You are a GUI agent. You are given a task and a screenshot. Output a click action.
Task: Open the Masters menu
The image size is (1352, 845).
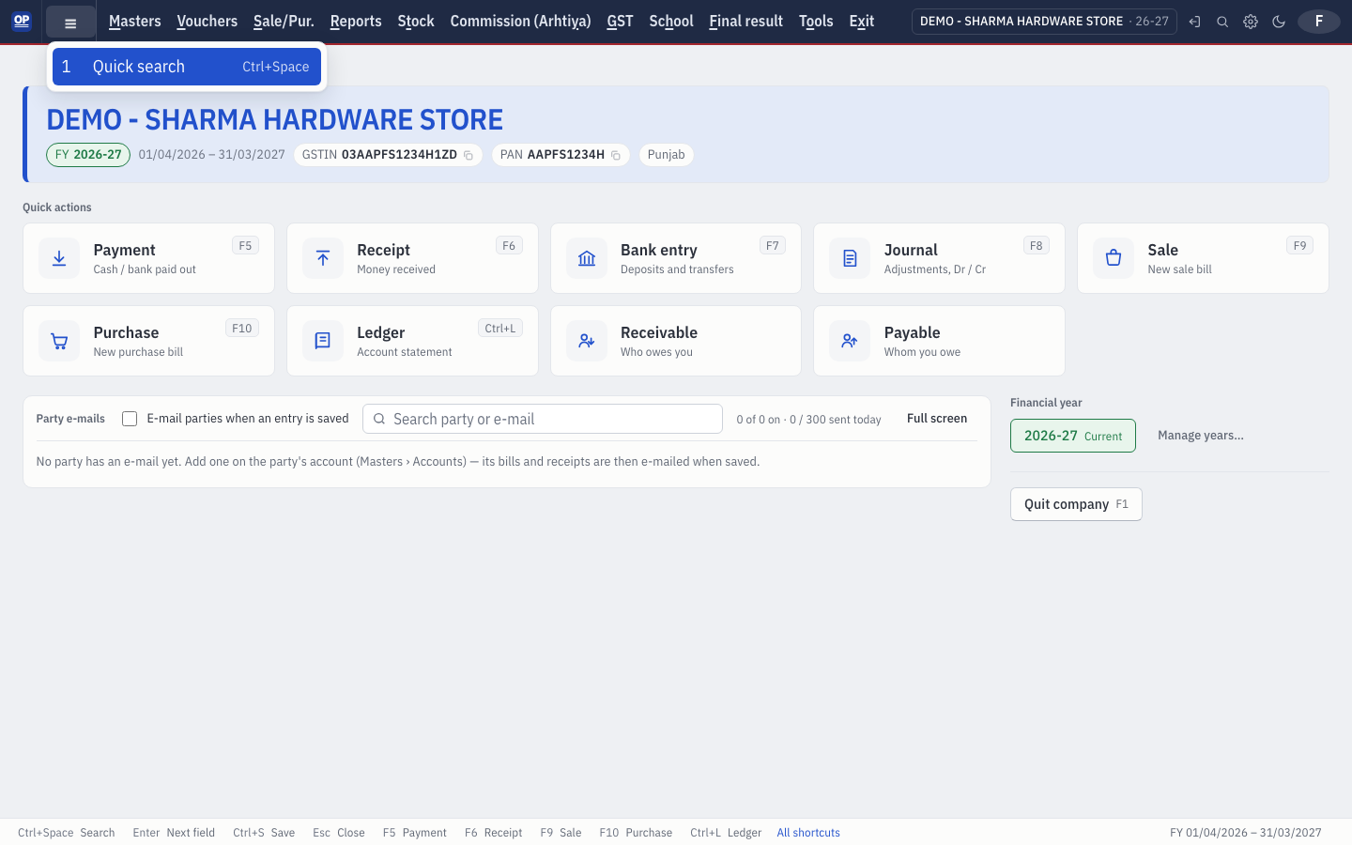pyautogui.click(x=135, y=22)
